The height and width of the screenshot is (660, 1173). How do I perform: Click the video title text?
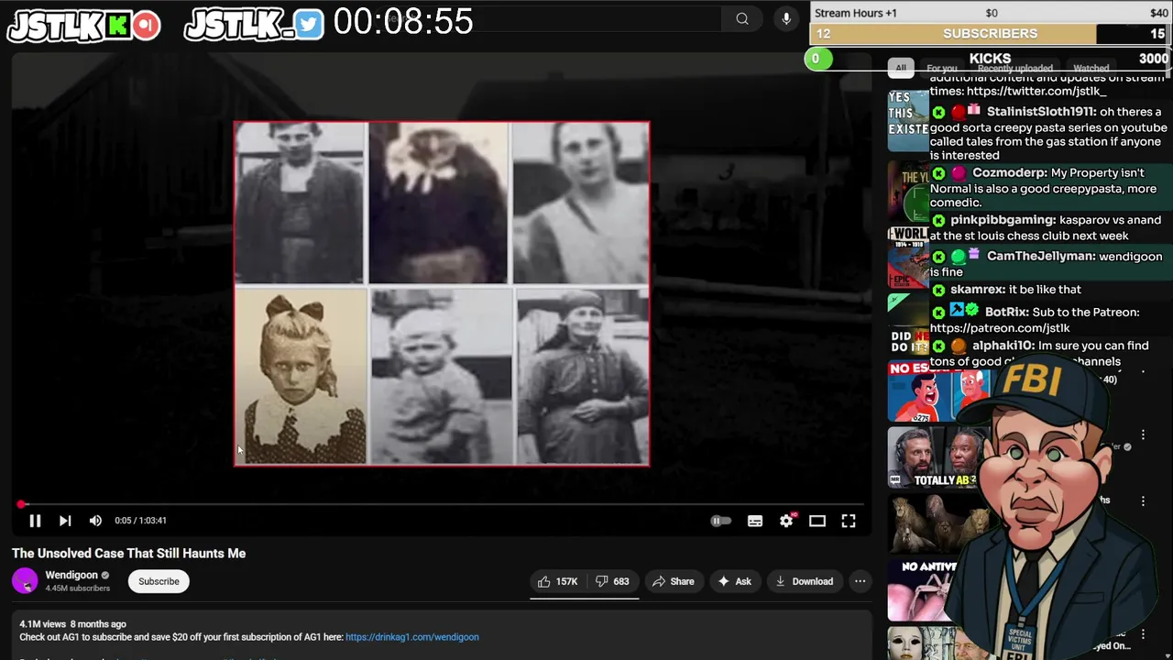click(128, 554)
